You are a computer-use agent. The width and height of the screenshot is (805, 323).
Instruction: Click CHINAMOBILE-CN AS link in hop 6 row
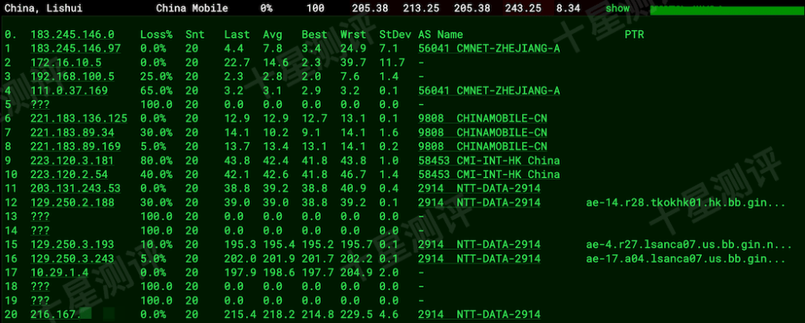[483, 119]
